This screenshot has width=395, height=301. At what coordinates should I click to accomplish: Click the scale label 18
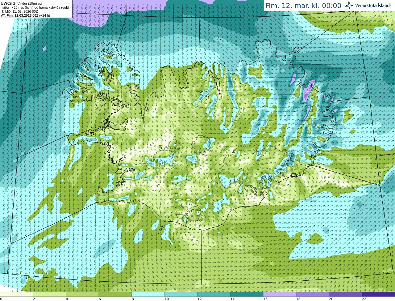(298, 299)
